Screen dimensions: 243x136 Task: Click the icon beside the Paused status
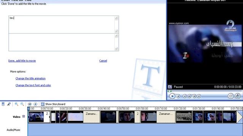pos(170,87)
